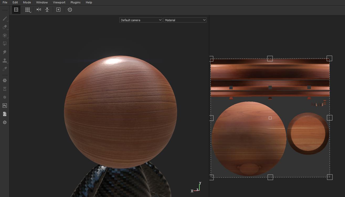The width and height of the screenshot is (345, 197).
Task: Expand the Material display mode dropdown
Action: tap(185, 20)
